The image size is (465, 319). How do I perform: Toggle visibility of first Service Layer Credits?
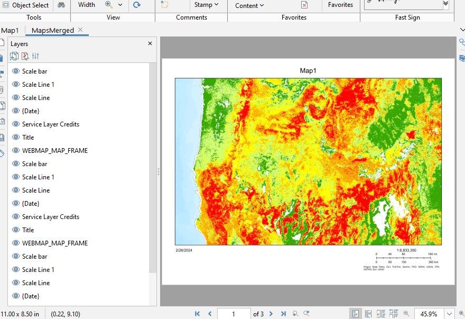tap(15, 124)
